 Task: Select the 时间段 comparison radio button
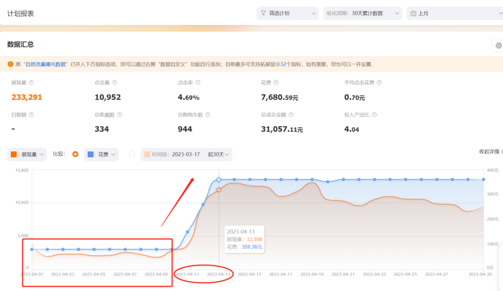tap(132, 154)
